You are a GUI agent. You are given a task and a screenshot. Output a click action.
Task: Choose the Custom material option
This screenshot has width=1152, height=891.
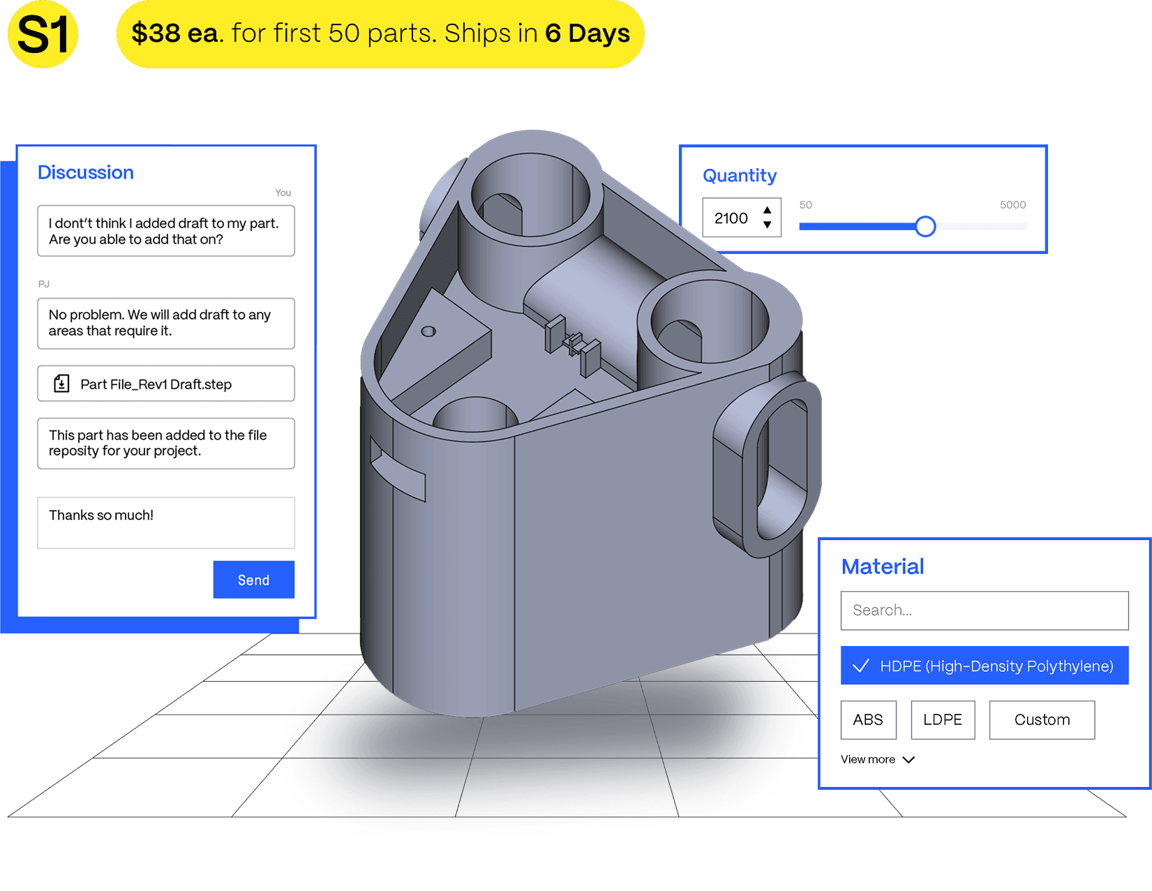(x=1041, y=719)
